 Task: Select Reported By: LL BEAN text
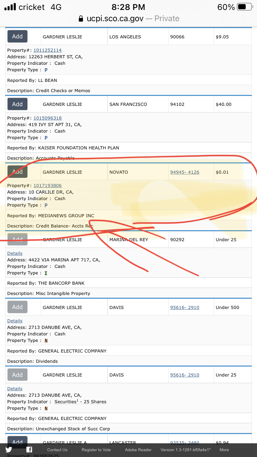click(x=32, y=81)
